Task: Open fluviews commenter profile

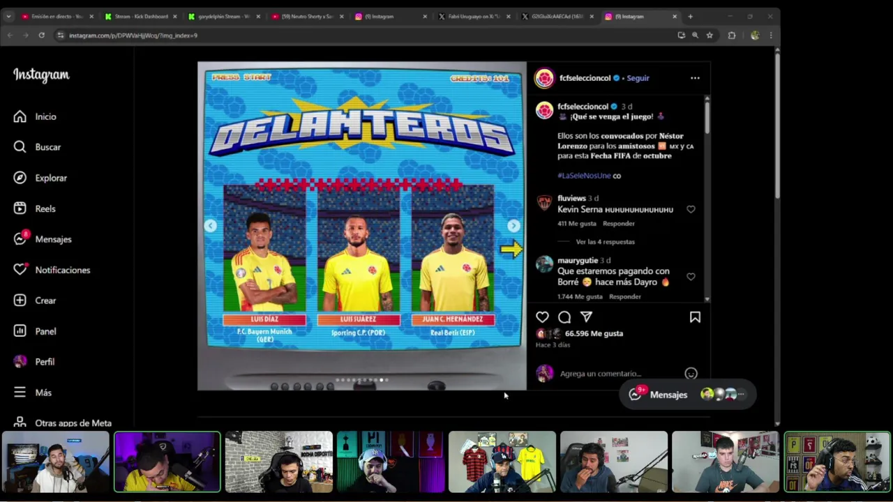Action: tap(571, 198)
